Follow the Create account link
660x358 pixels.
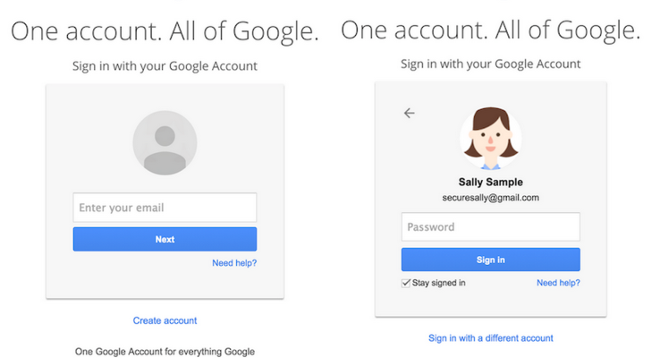(165, 320)
